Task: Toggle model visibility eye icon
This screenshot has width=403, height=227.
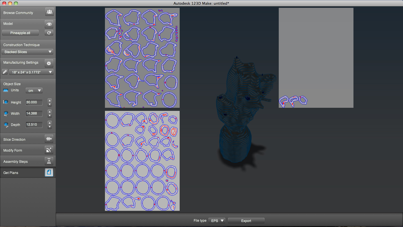Action: [x=49, y=24]
